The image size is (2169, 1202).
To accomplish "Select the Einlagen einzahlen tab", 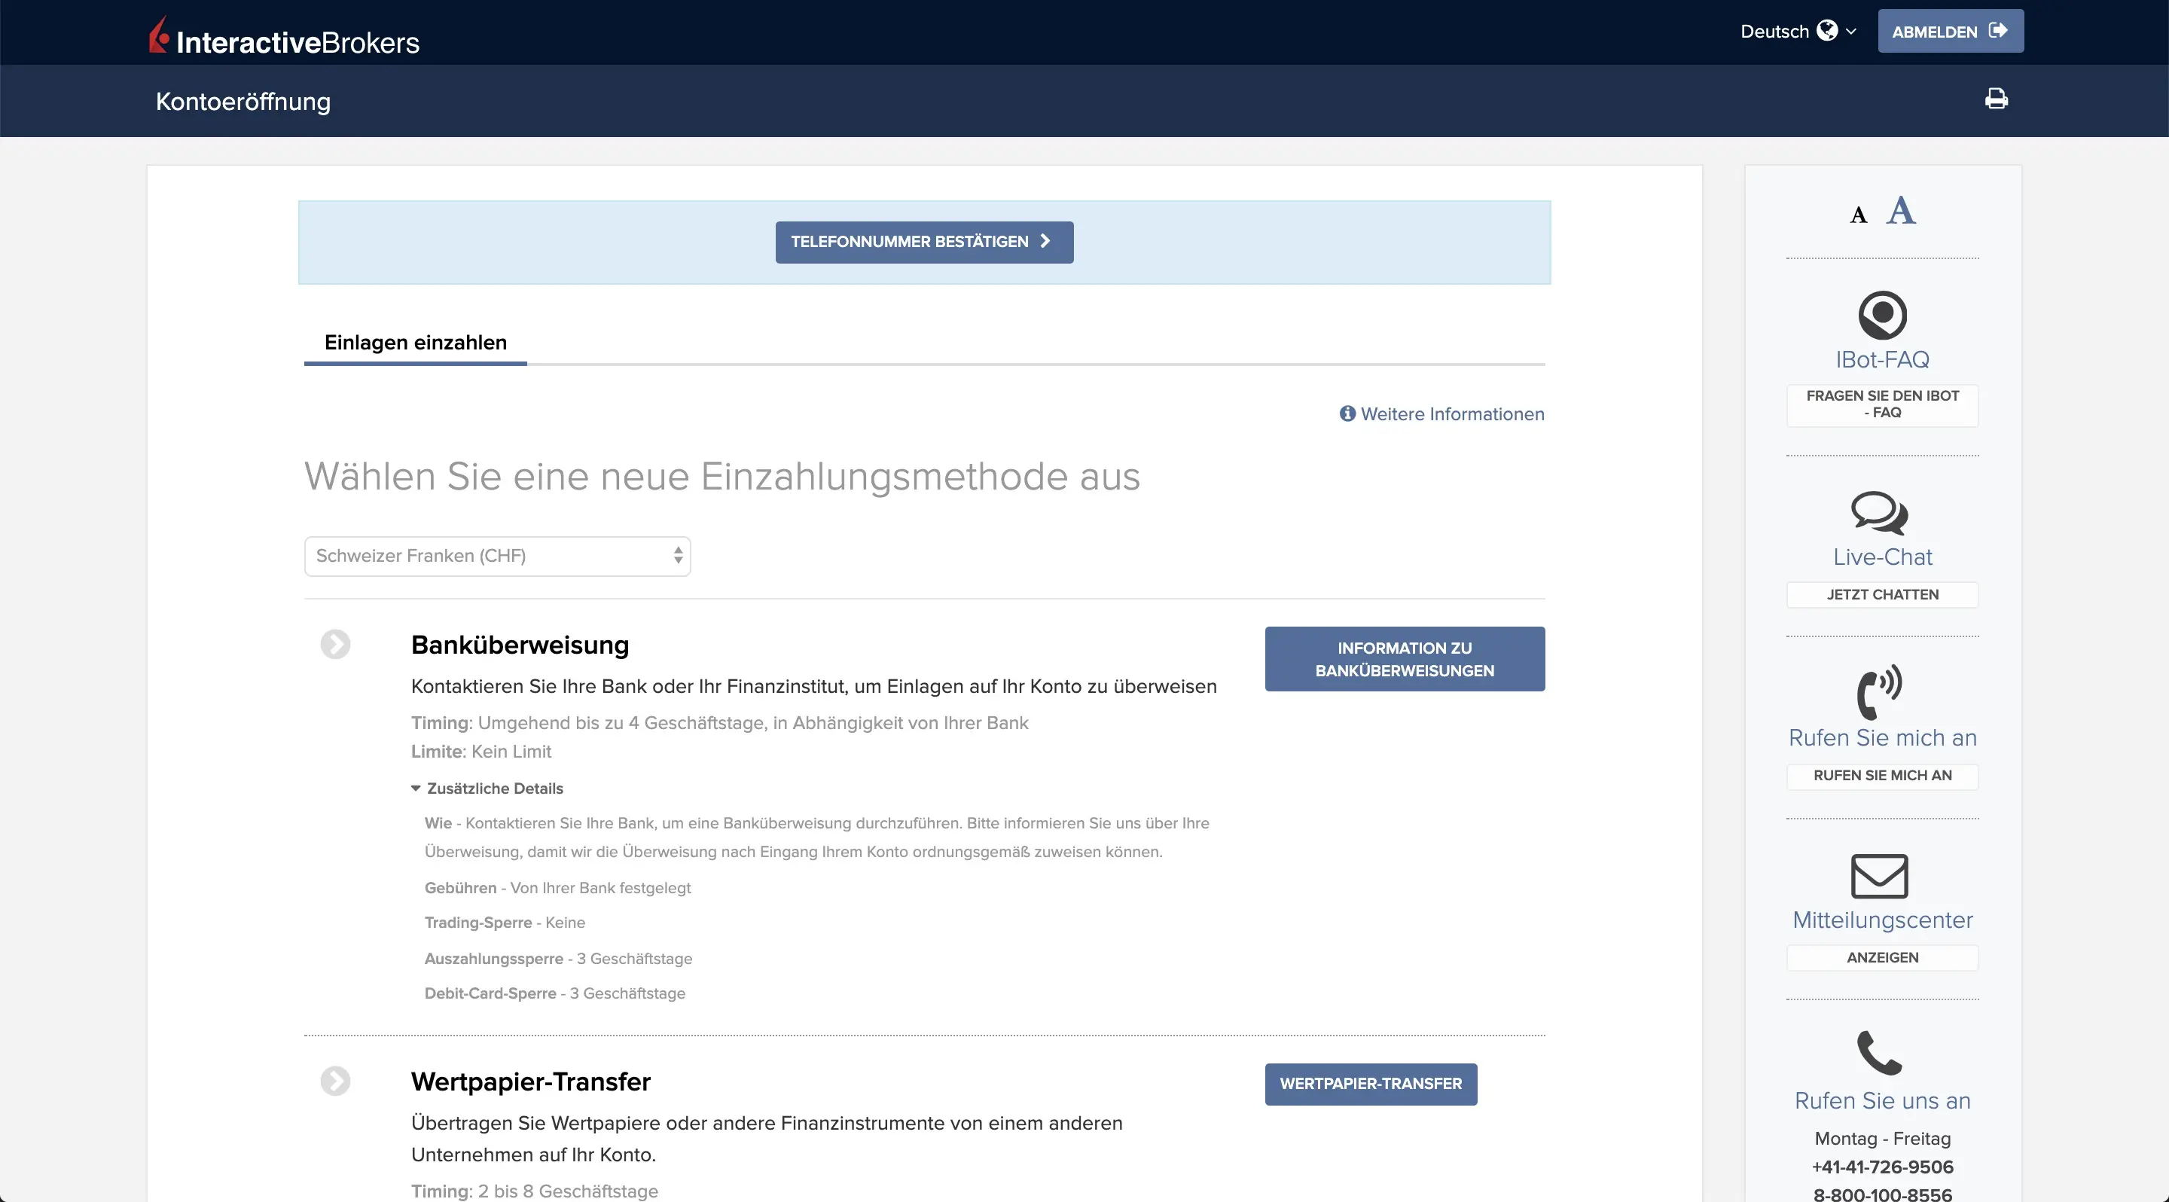I will [x=415, y=343].
